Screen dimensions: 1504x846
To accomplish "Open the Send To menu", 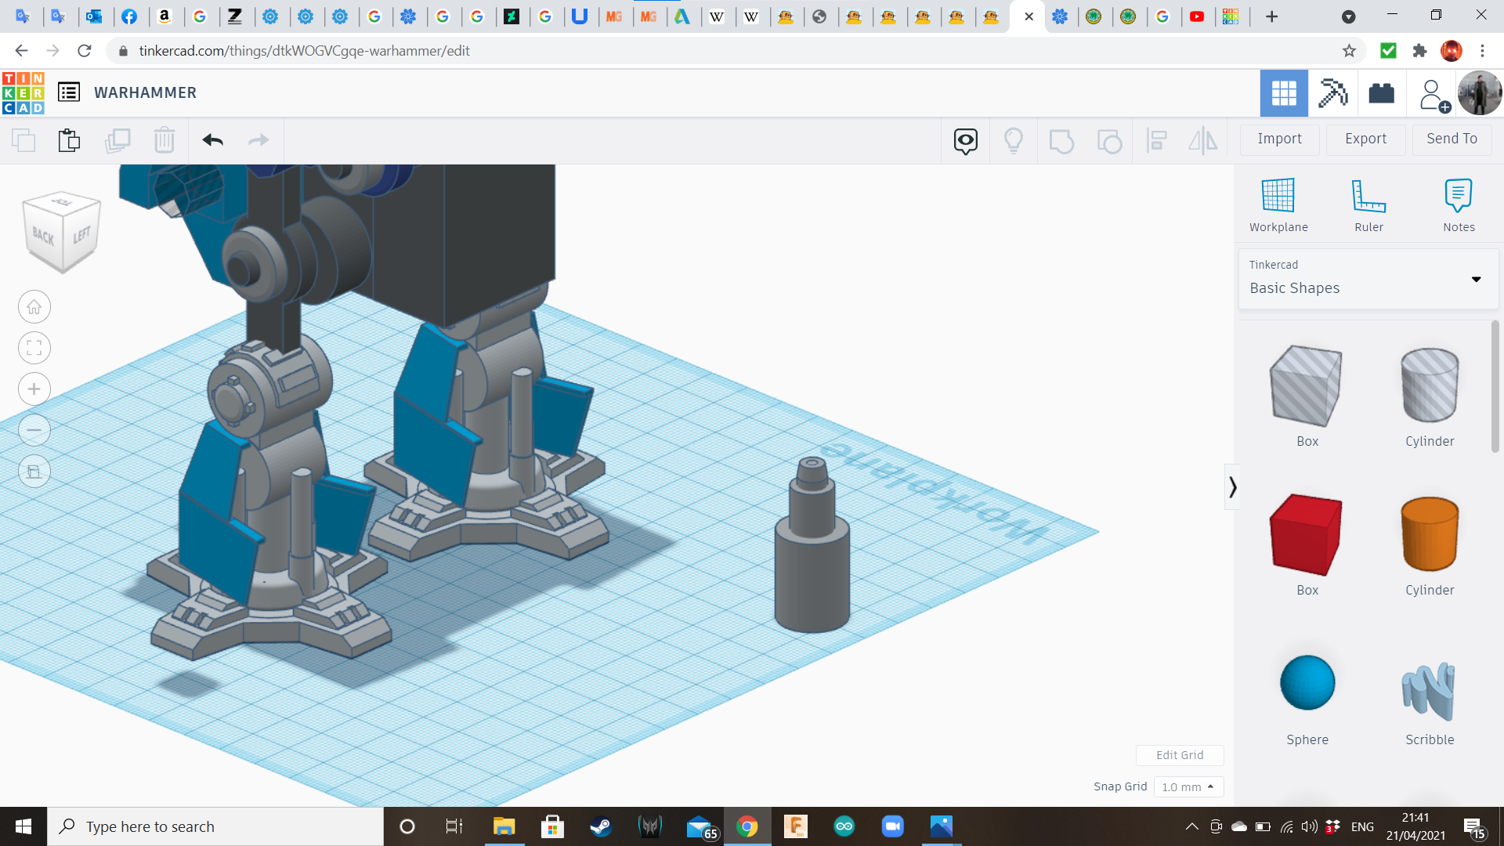I will tap(1452, 139).
